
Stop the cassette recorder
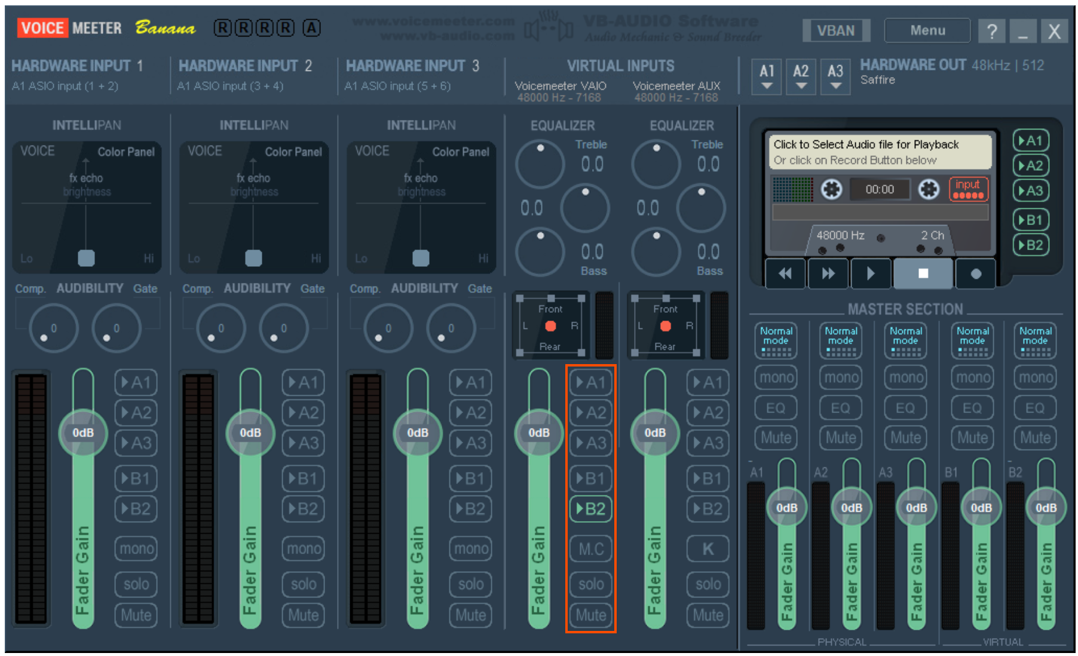(923, 273)
